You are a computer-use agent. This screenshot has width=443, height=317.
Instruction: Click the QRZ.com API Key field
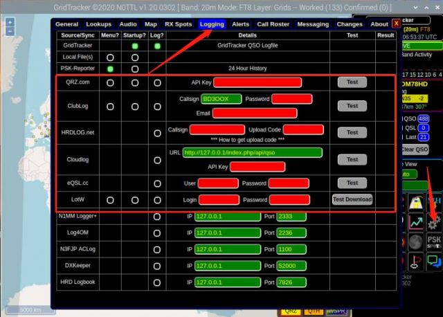257,82
